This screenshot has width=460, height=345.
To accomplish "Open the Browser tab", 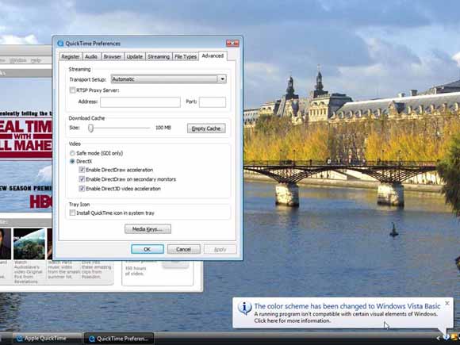I will coord(113,56).
